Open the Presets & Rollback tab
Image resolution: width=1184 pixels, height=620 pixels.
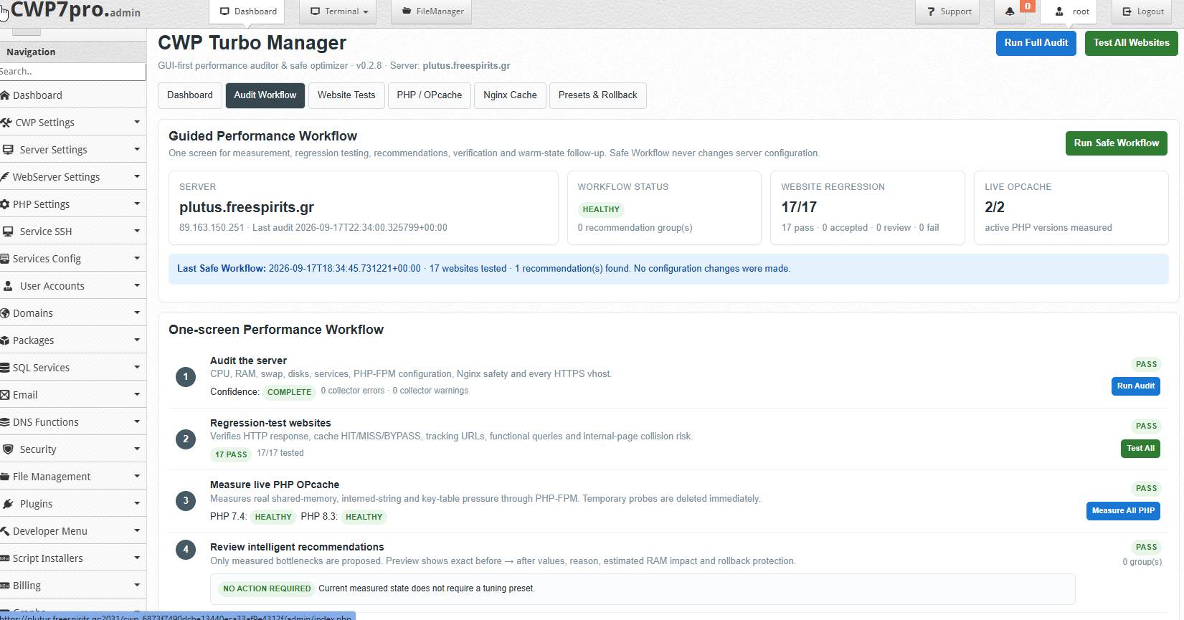pos(598,95)
